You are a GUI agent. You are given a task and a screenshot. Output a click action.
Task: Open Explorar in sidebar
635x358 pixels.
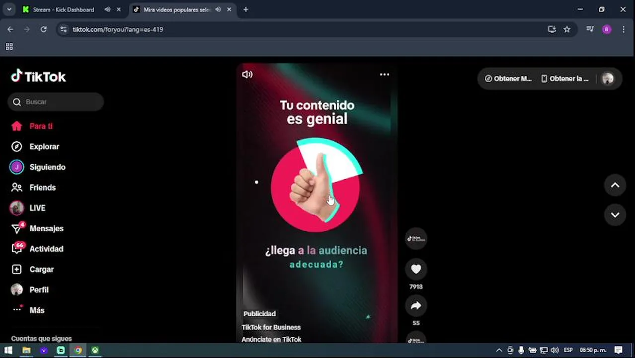(35, 147)
